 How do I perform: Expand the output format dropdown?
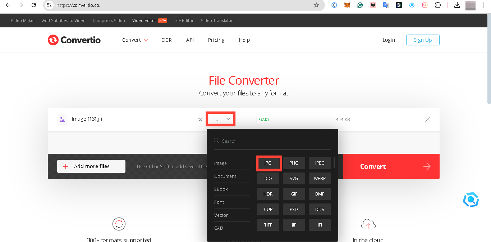pyautogui.click(x=221, y=119)
